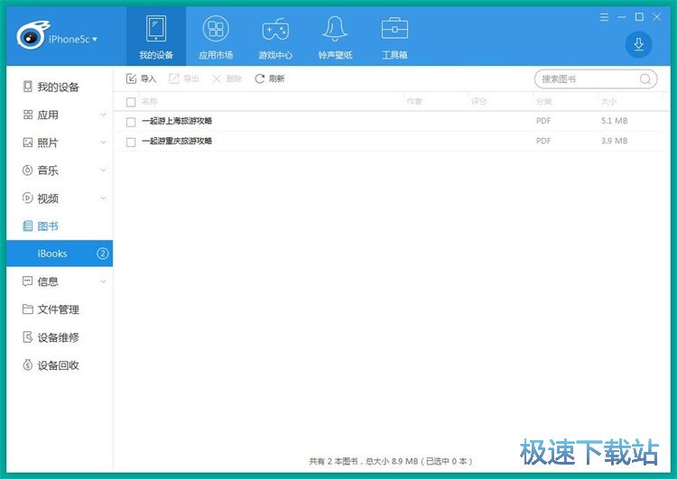
Task: Click 导出 export button
Action: tap(184, 78)
